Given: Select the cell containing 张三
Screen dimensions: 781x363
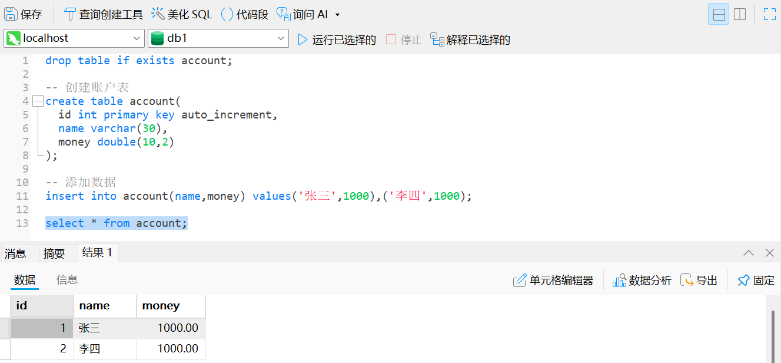Looking at the screenshot, I should (105, 328).
